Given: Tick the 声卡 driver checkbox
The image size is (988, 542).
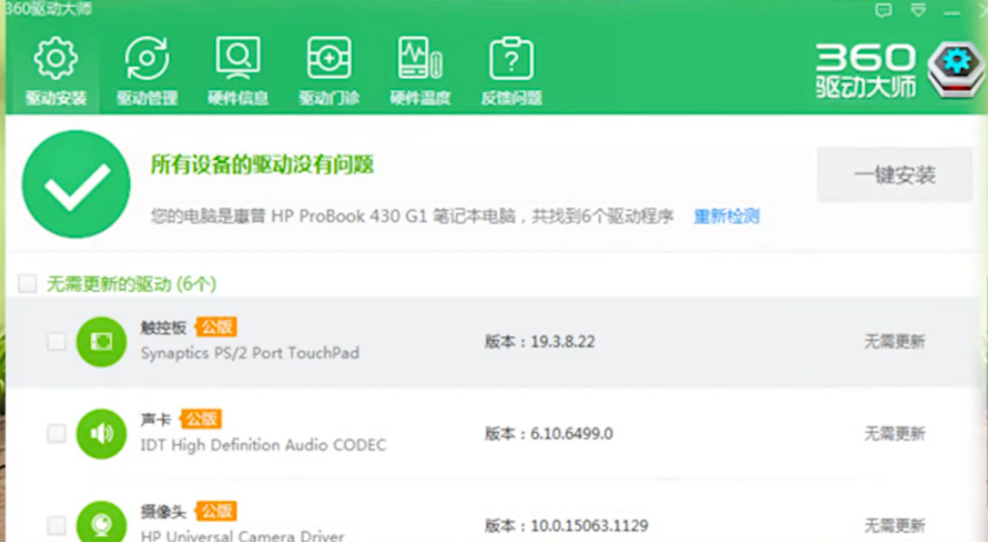Looking at the screenshot, I should tap(56, 433).
